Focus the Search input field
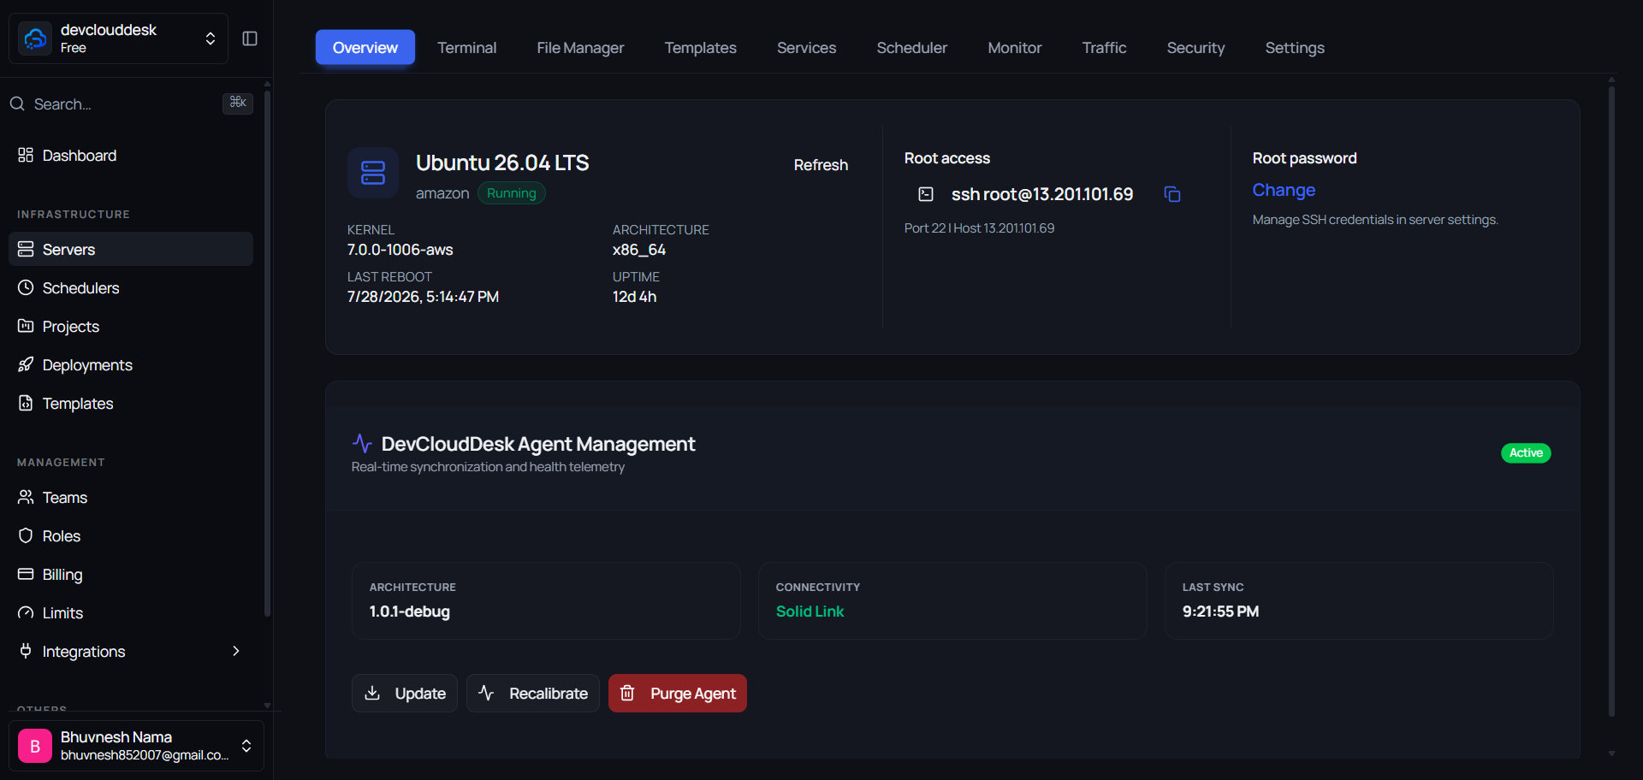Image resolution: width=1643 pixels, height=780 pixels. point(131,104)
